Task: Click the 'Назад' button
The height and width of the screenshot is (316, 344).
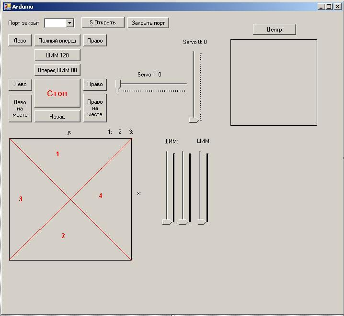Action: [x=57, y=117]
